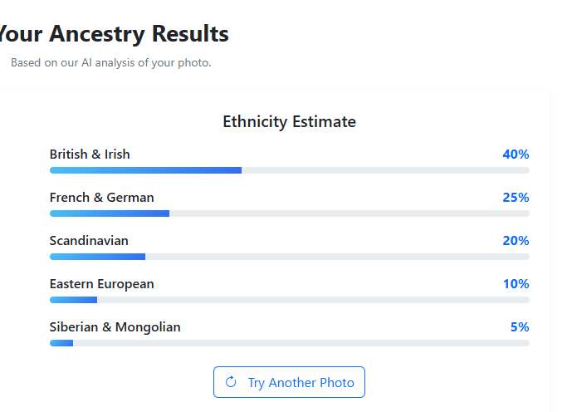Select the French & German label
This screenshot has width=572, height=412.
[x=101, y=198]
